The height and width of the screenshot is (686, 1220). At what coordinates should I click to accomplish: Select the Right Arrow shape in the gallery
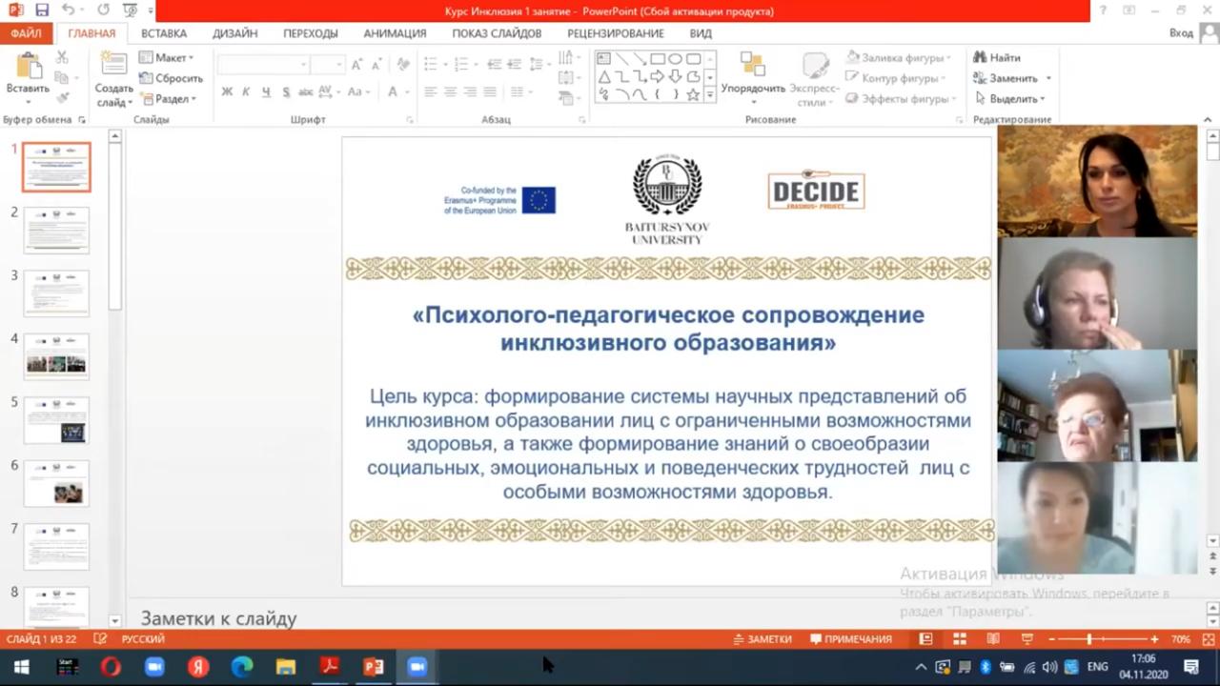(658, 76)
